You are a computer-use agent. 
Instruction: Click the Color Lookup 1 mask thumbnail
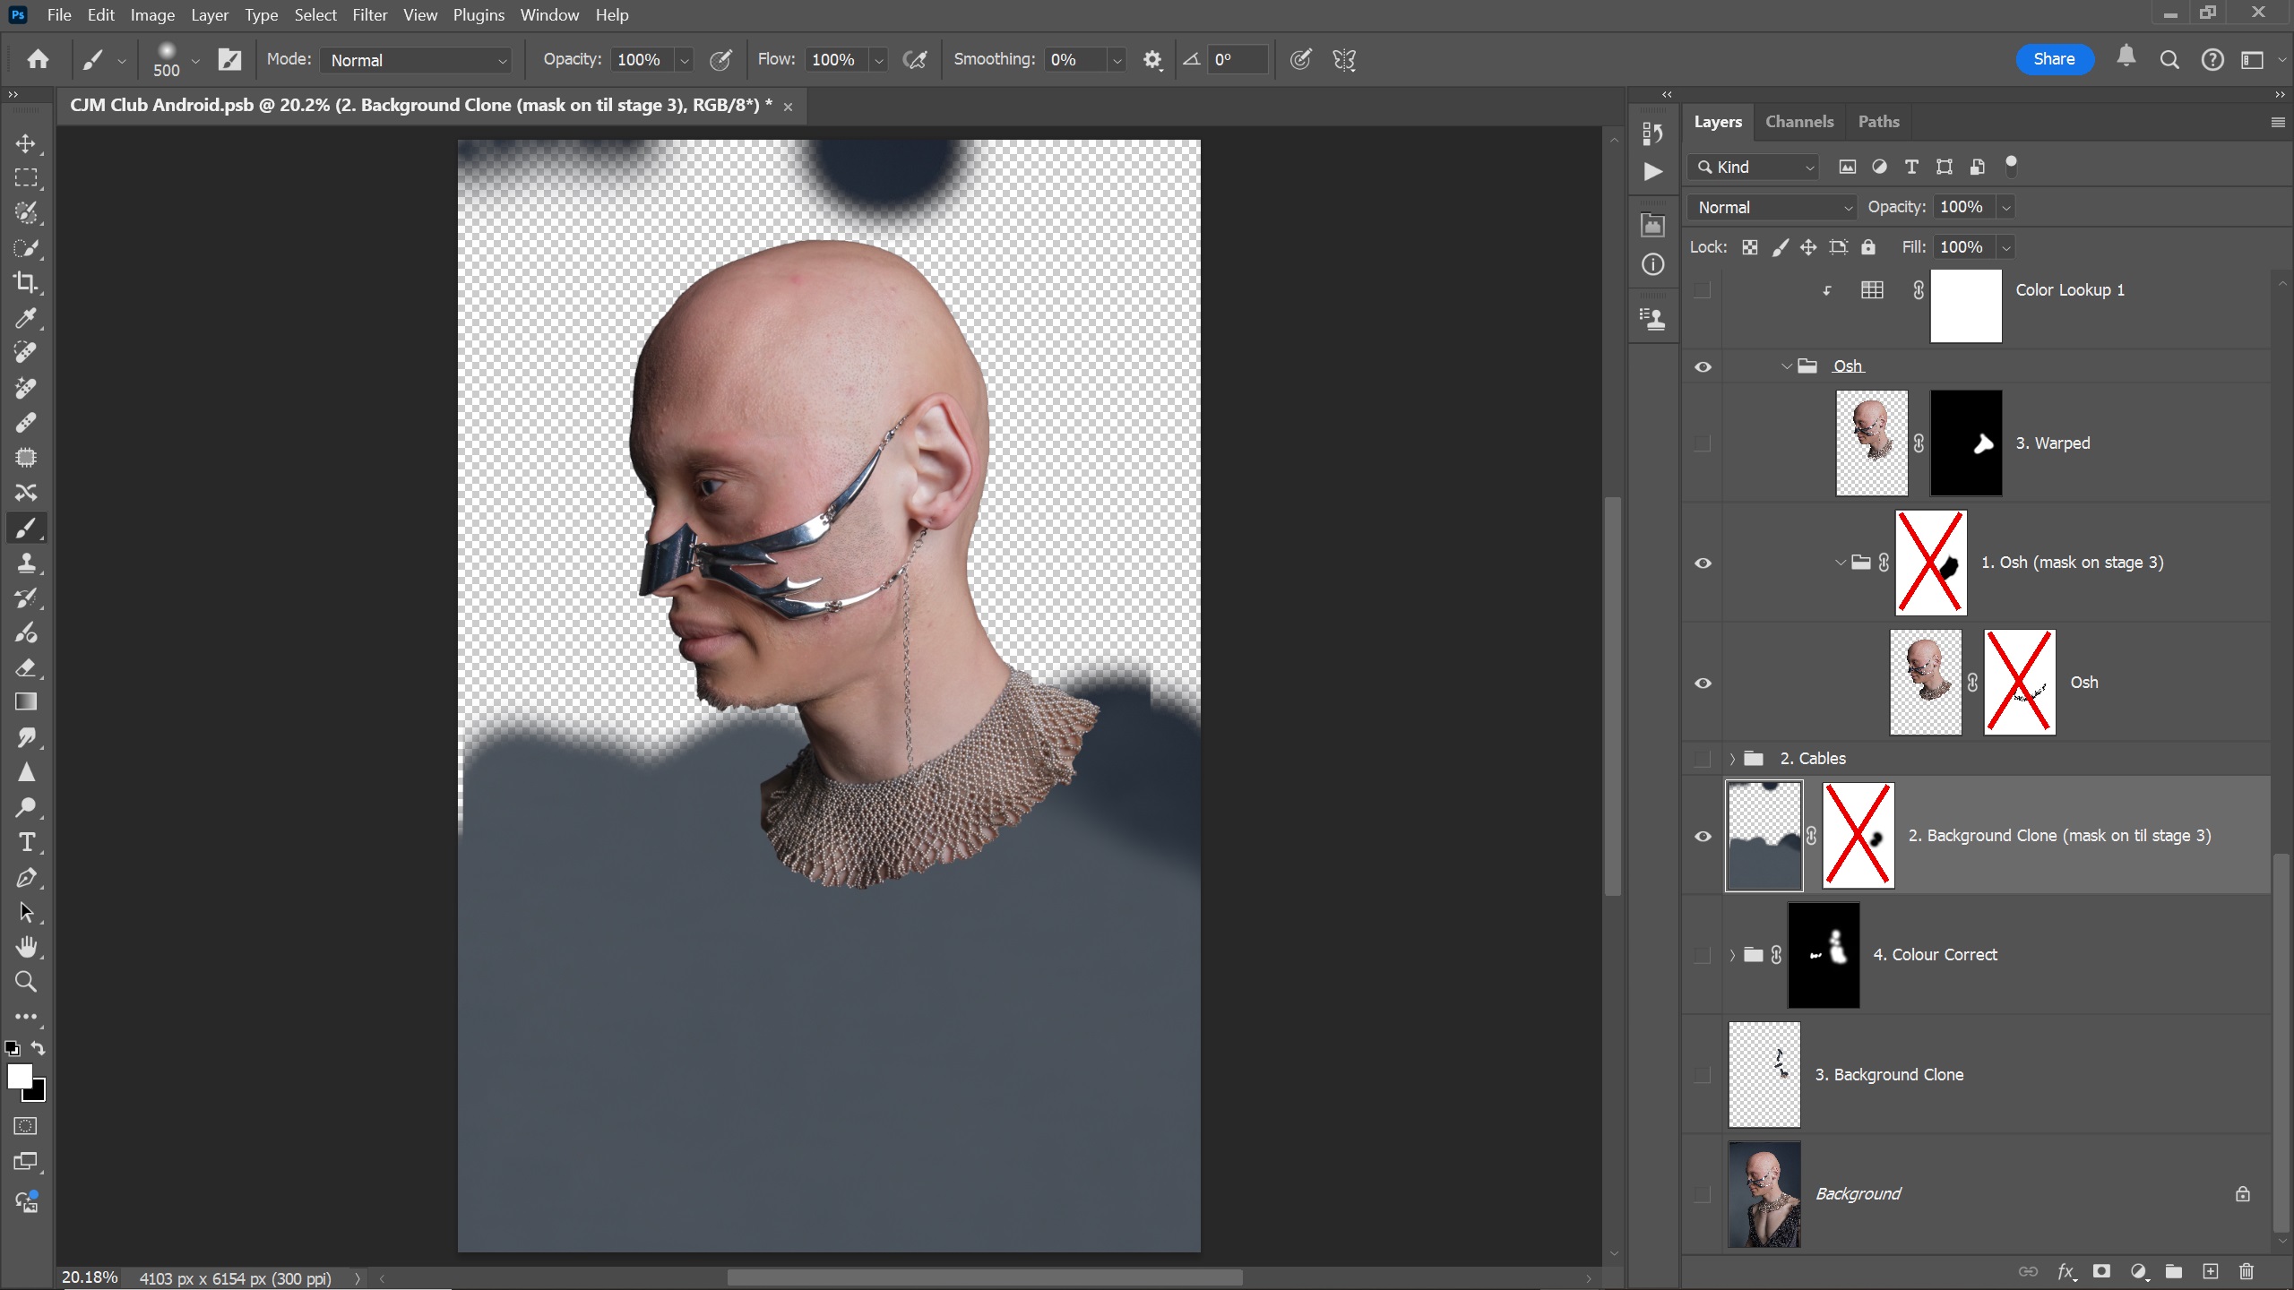(x=1965, y=305)
